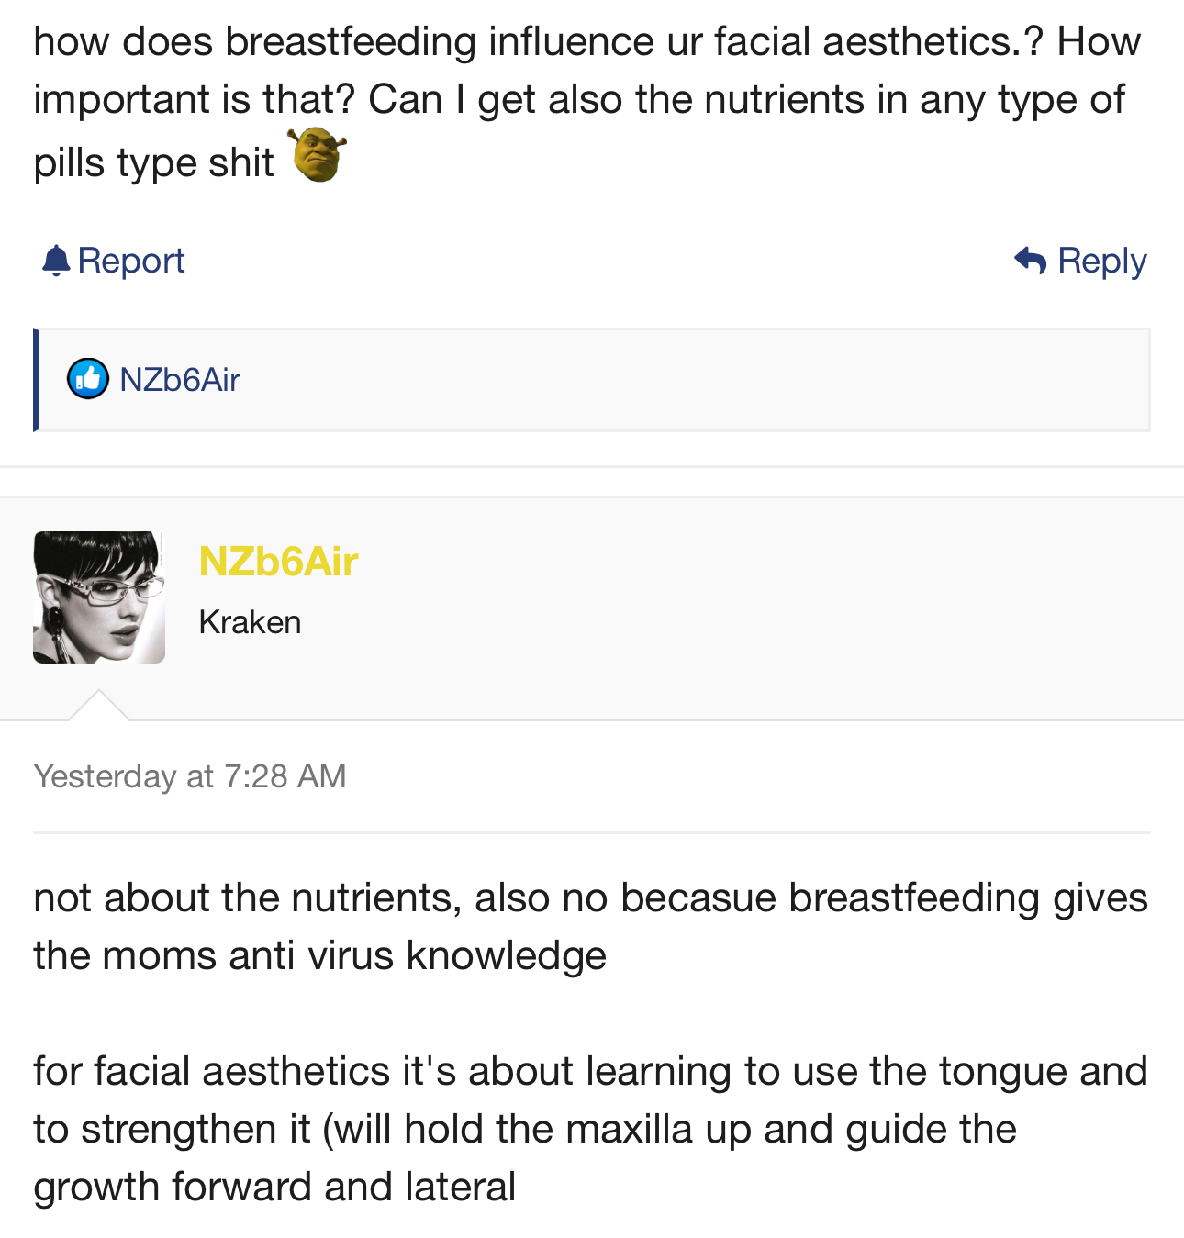1184x1238 pixels.
Task: Open the yellow NZb6Air username profile
Action: point(278,562)
